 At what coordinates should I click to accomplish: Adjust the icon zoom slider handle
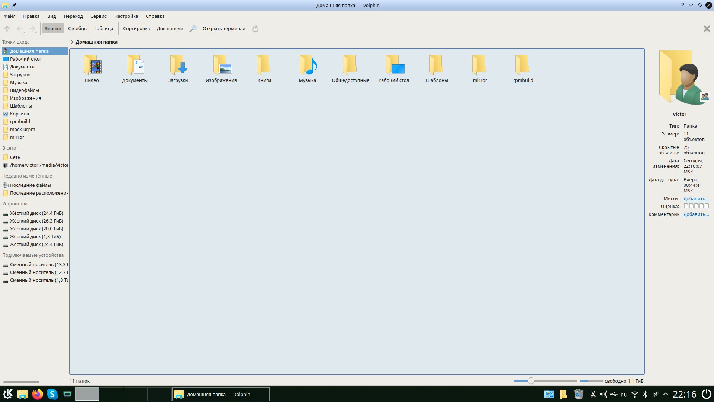click(531, 381)
